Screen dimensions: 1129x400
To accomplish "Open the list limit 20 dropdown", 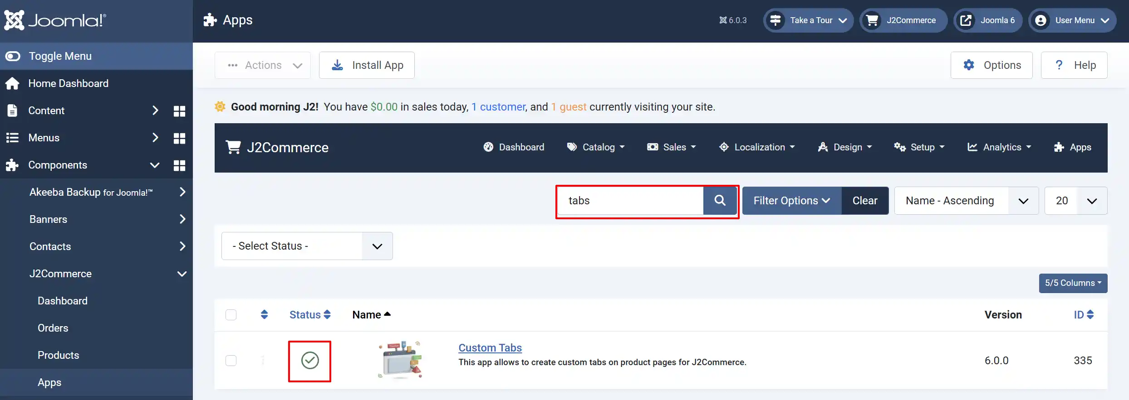I will [1076, 201].
